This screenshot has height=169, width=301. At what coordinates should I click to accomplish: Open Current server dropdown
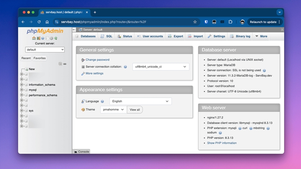(x=45, y=50)
